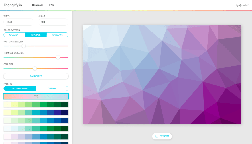Click the Pattern Intensity slider handle
This screenshot has width=252, height=144.
[x=23, y=46]
